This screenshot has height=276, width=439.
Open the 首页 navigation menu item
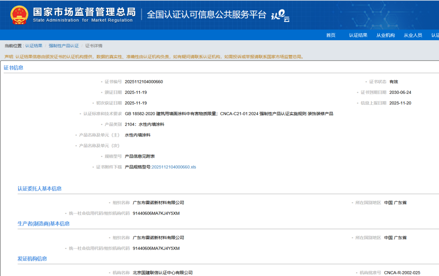(x=330, y=35)
